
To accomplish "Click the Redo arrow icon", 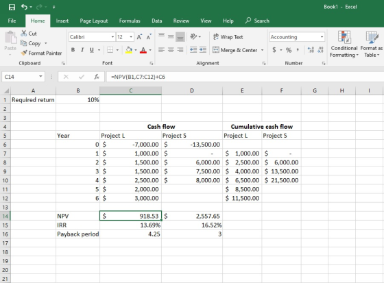I will [x=39, y=7].
